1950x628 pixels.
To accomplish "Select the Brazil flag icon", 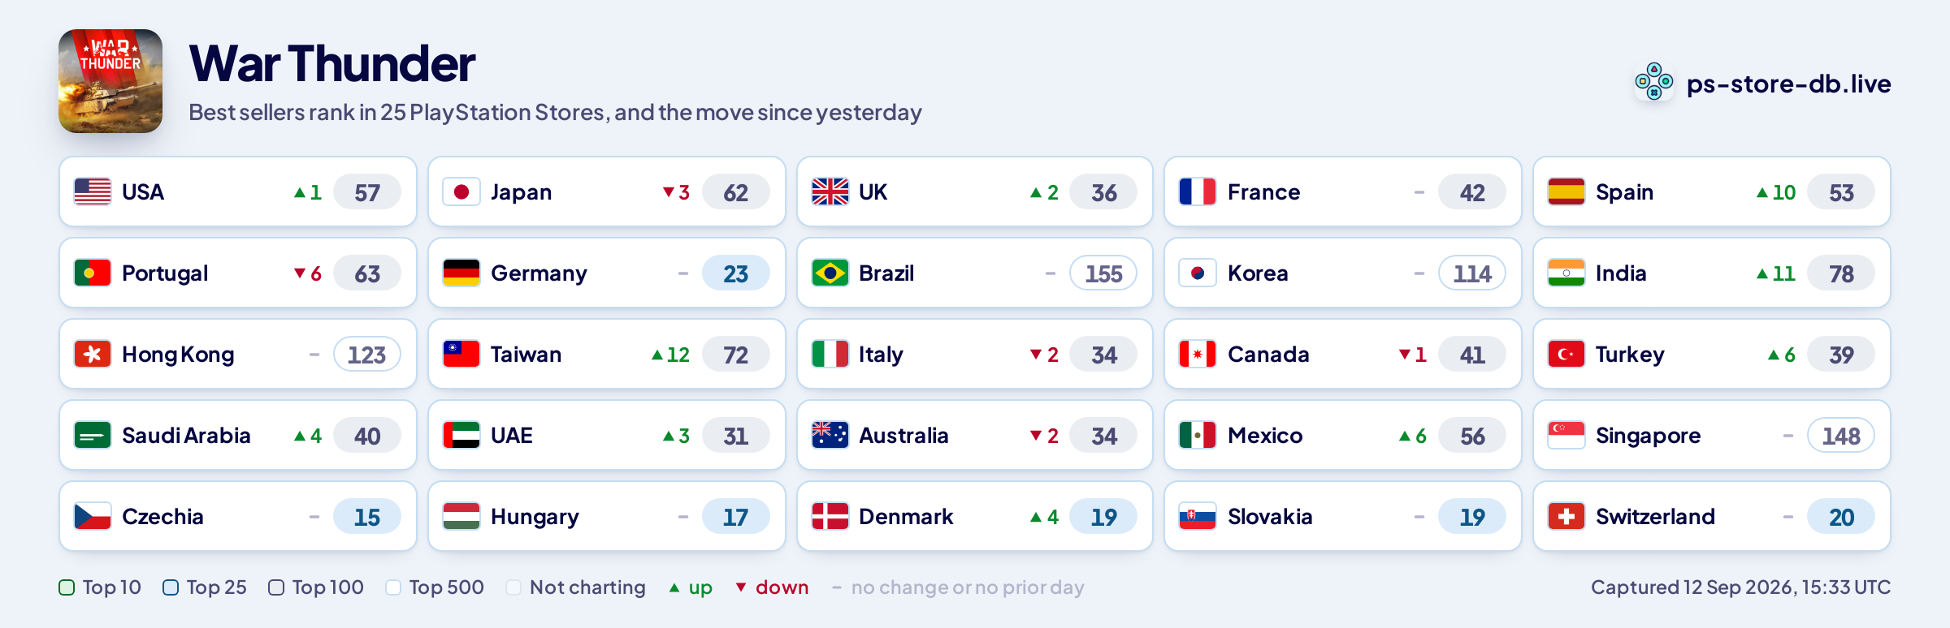I will (x=830, y=273).
